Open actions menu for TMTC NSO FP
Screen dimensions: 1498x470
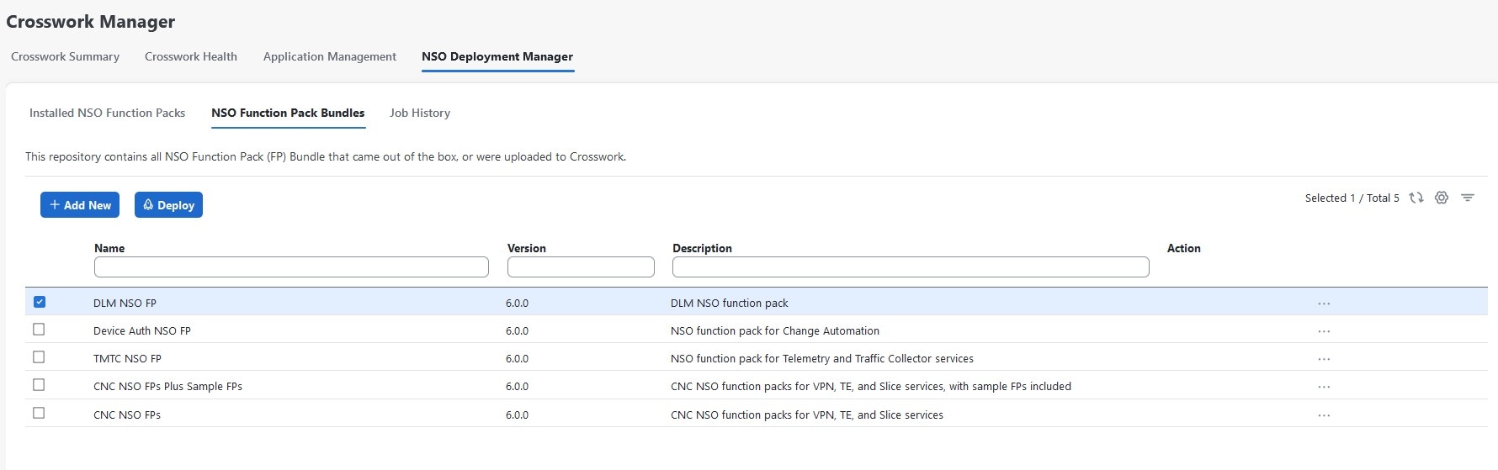pos(1324,359)
